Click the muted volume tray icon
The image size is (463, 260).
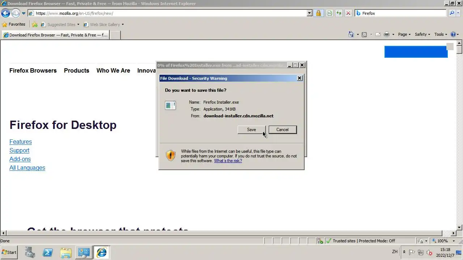coord(429,252)
